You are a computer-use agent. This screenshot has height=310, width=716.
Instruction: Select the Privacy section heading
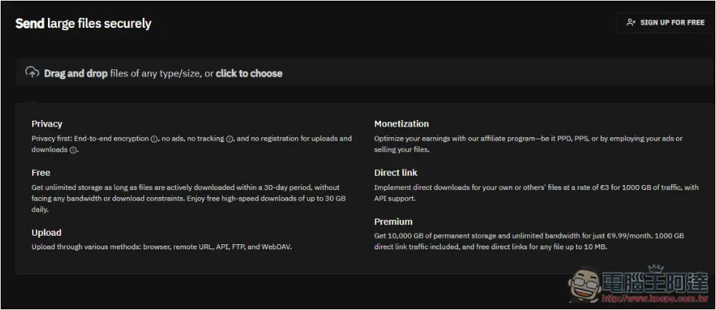(x=47, y=124)
